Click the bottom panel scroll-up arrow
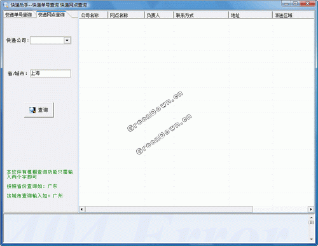This screenshot has height=246, width=318. (x=312, y=217)
